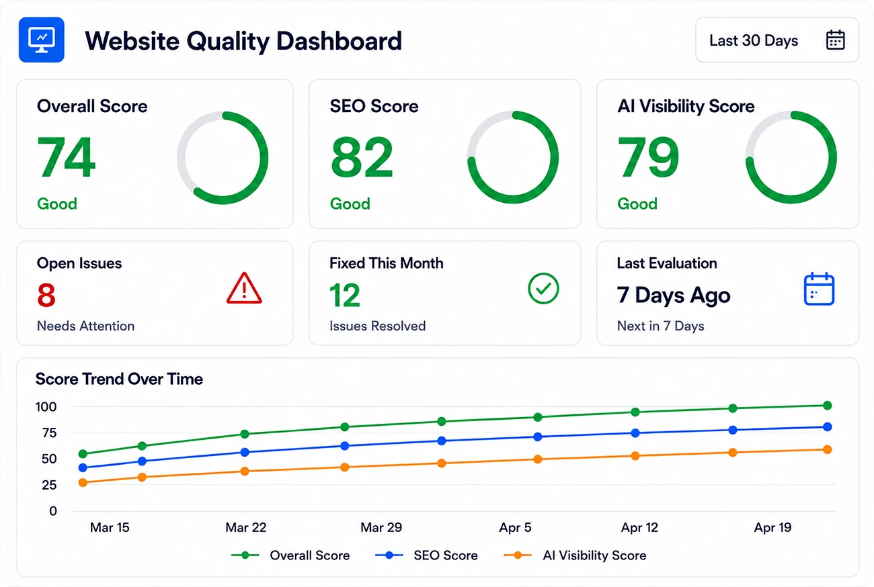
Task: Click the Mar 22 x-axis label
Action: pyautogui.click(x=246, y=528)
